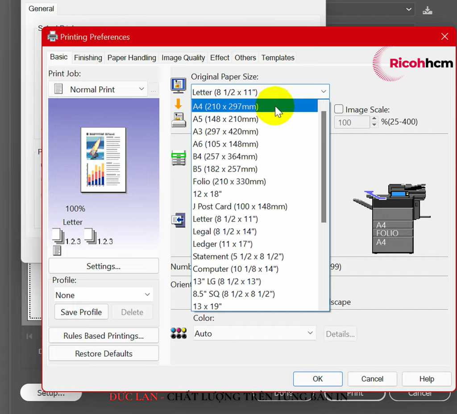Click the paper size list scrollbar

[324, 166]
